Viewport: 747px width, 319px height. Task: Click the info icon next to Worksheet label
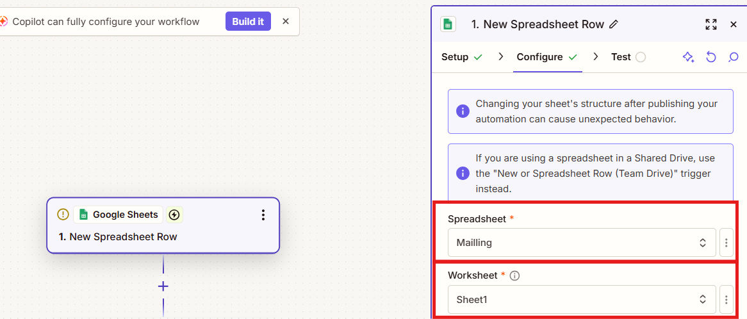(514, 275)
